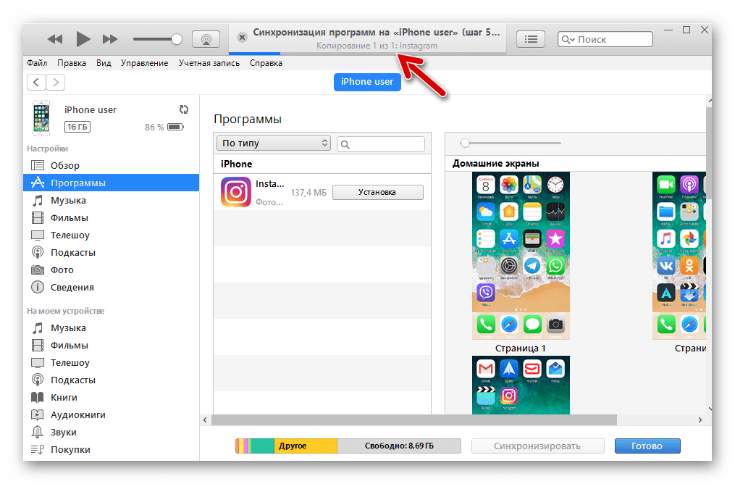Open the Up Next list button
This screenshot has width=735, height=484.
531,39
